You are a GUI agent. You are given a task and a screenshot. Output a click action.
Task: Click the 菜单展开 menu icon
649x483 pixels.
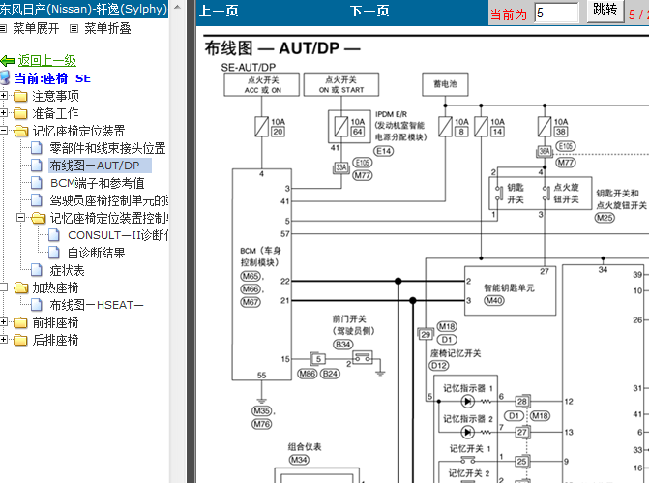[3, 28]
